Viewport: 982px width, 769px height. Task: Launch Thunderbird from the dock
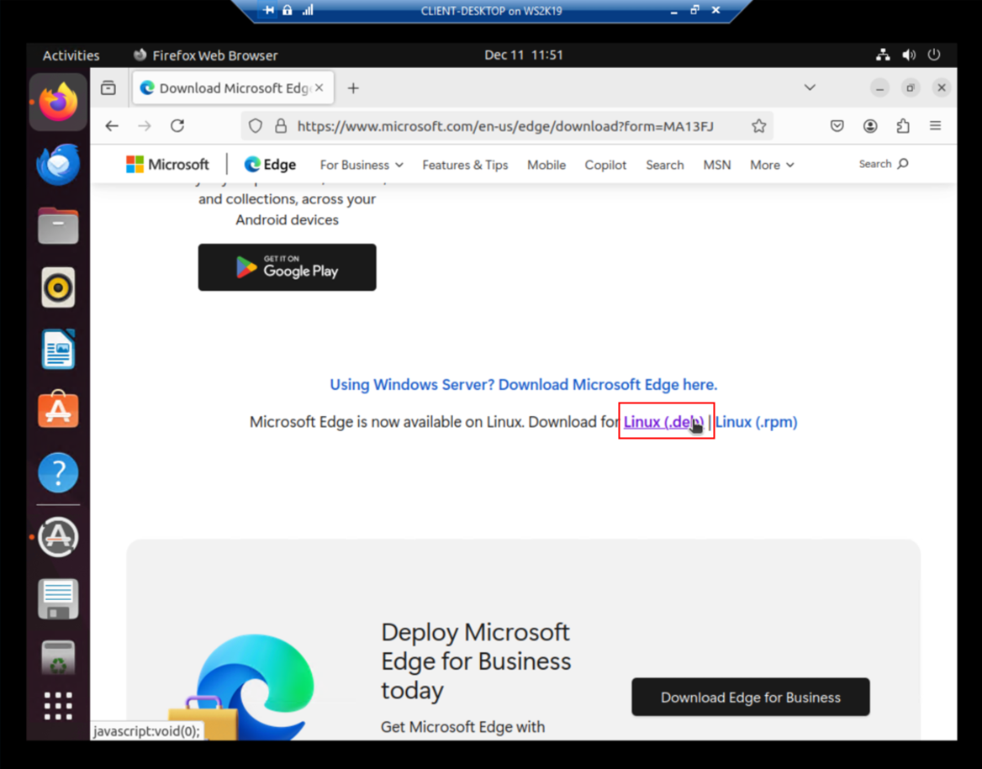click(57, 164)
